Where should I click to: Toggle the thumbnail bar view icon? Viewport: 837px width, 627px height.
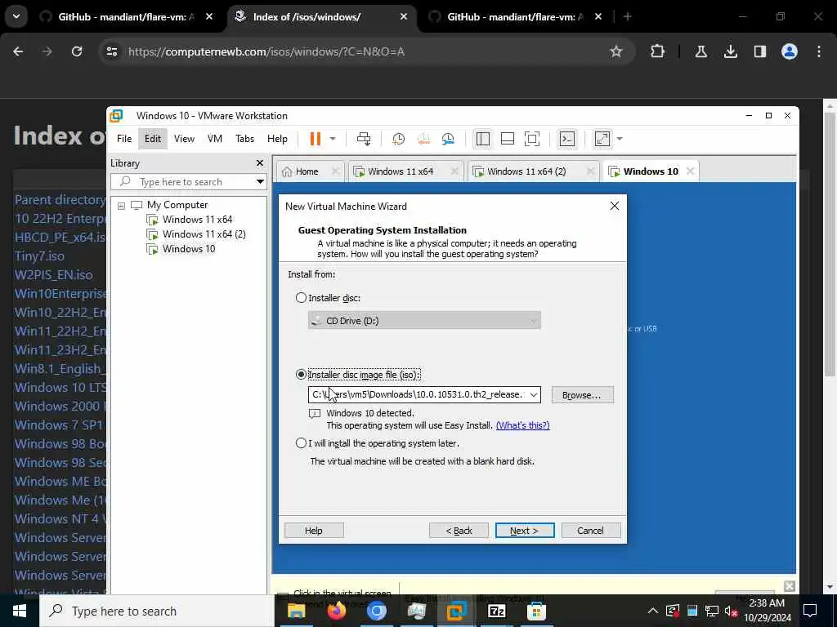point(507,139)
